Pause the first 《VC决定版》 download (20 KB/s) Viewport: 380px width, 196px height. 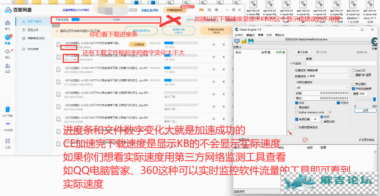(x=213, y=45)
